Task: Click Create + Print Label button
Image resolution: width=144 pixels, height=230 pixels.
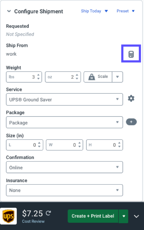Action: point(93,216)
